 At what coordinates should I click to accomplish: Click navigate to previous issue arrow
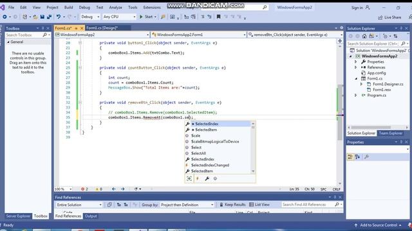114,189
